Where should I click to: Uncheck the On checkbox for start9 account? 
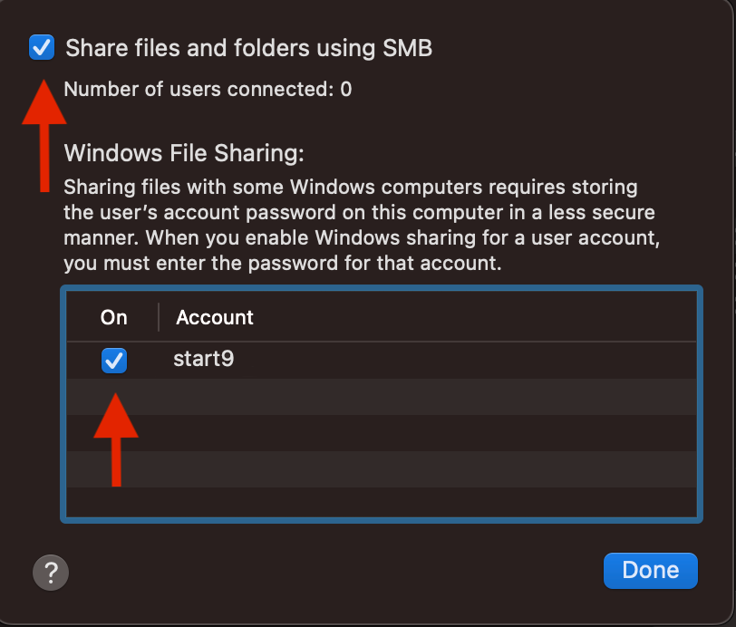(x=114, y=361)
